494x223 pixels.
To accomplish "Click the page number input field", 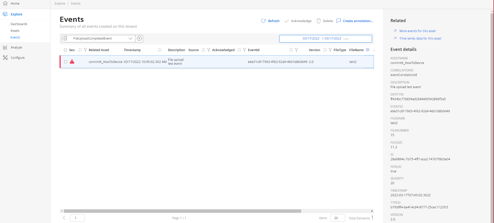I will coord(77,218).
